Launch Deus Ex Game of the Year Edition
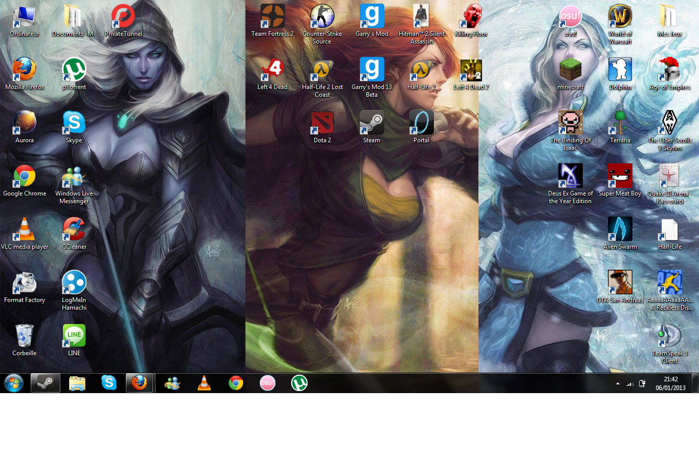699x453 pixels. pyautogui.click(x=570, y=185)
